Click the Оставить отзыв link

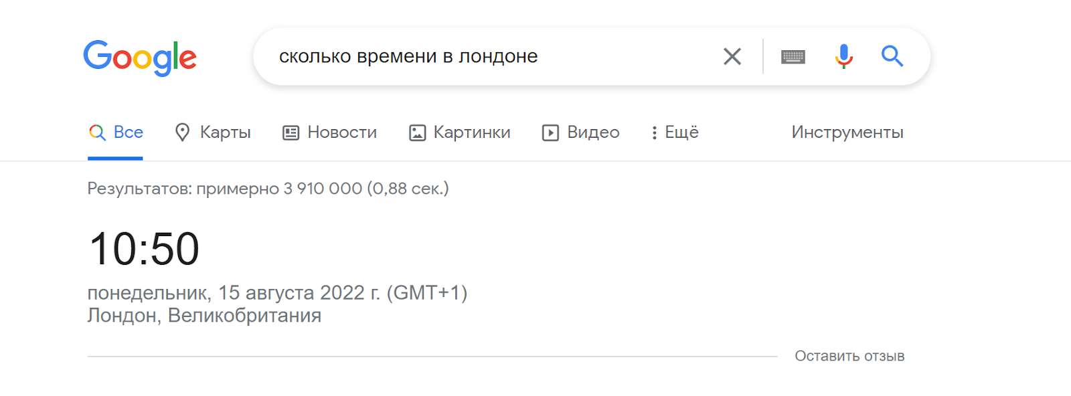[850, 356]
